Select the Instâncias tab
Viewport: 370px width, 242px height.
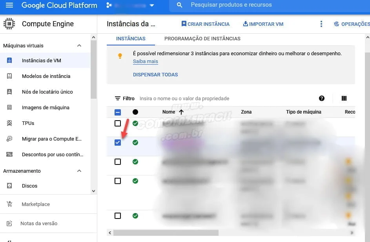pyautogui.click(x=131, y=39)
